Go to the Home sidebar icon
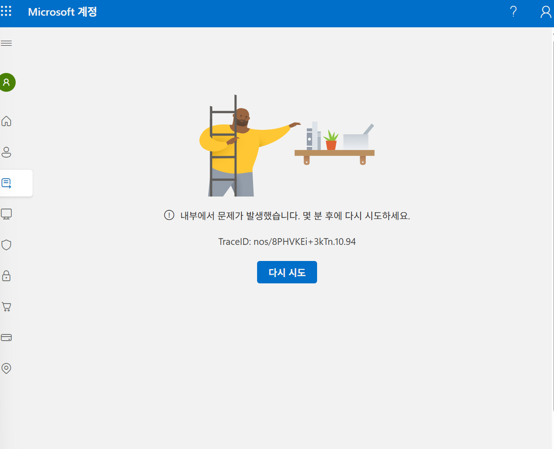 [x=6, y=121]
